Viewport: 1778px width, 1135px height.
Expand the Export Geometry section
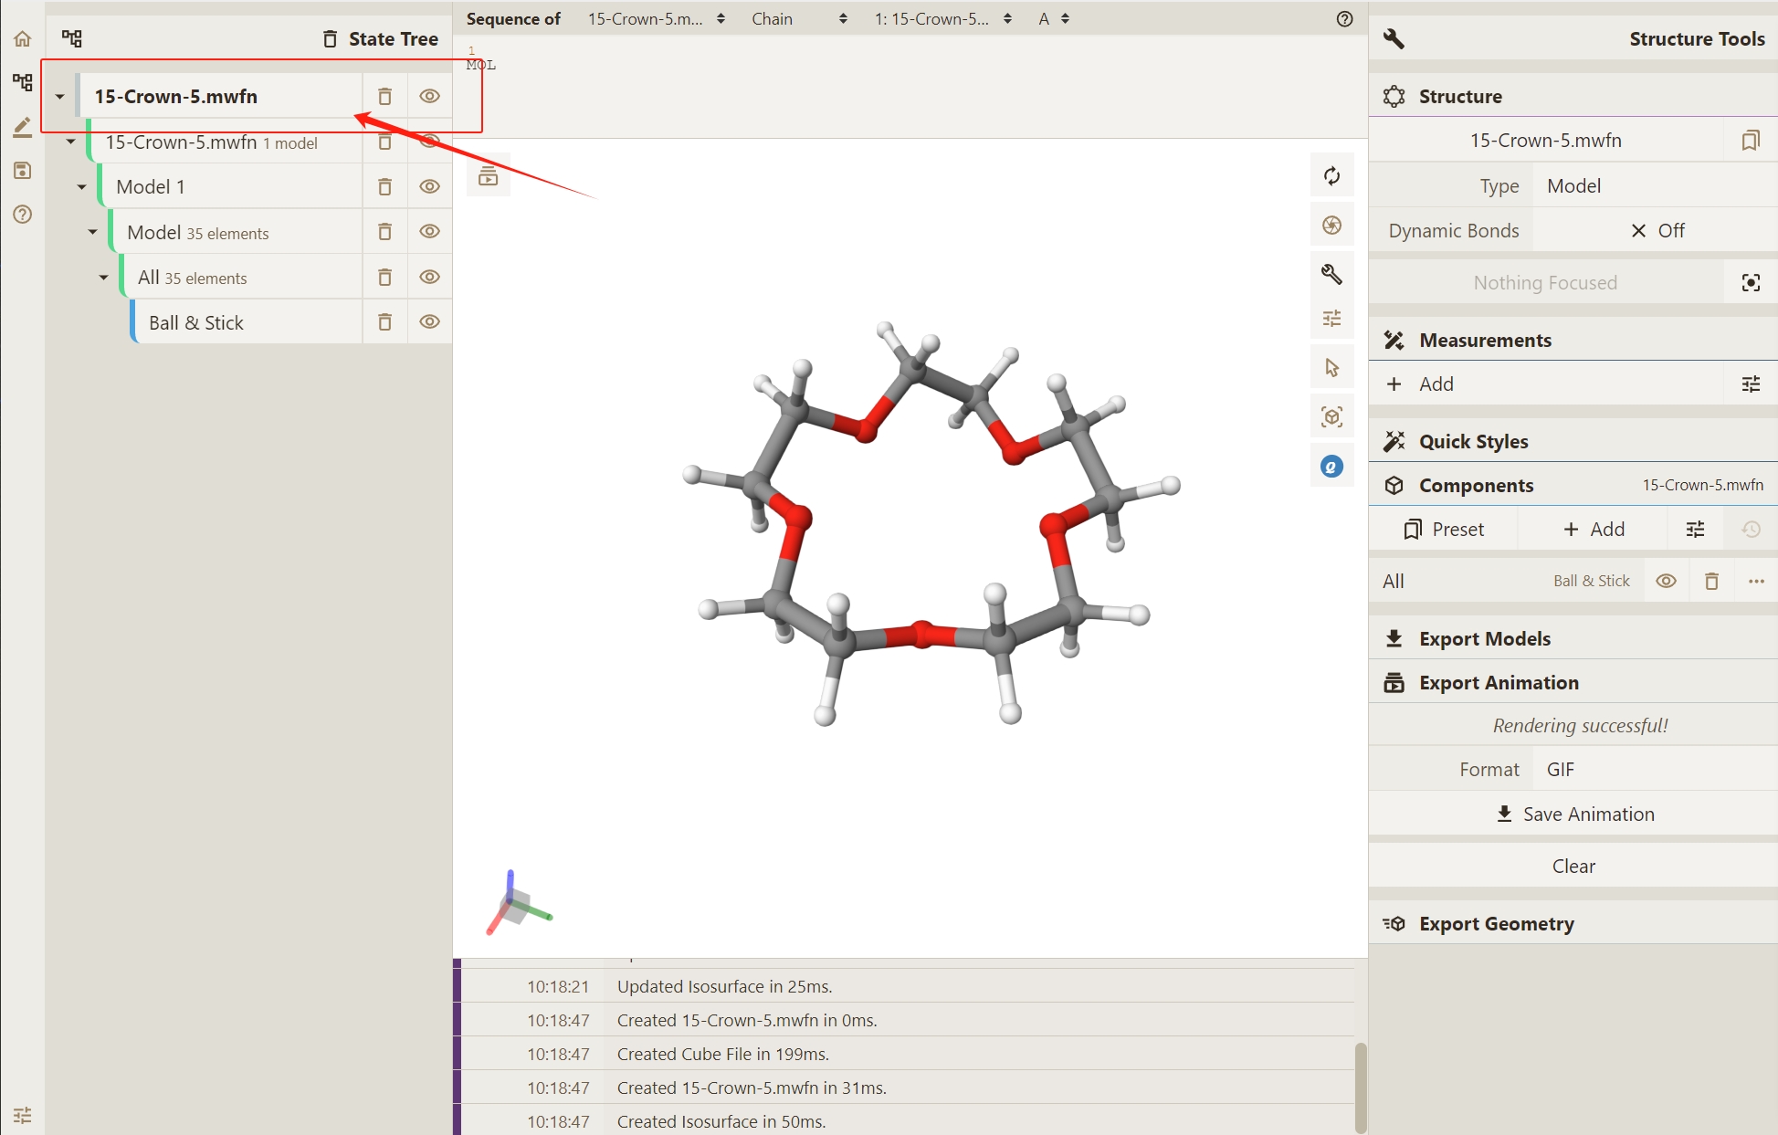(x=1496, y=924)
